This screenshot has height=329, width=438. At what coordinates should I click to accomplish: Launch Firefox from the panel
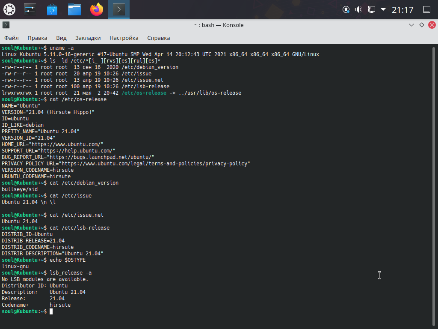pos(97,9)
